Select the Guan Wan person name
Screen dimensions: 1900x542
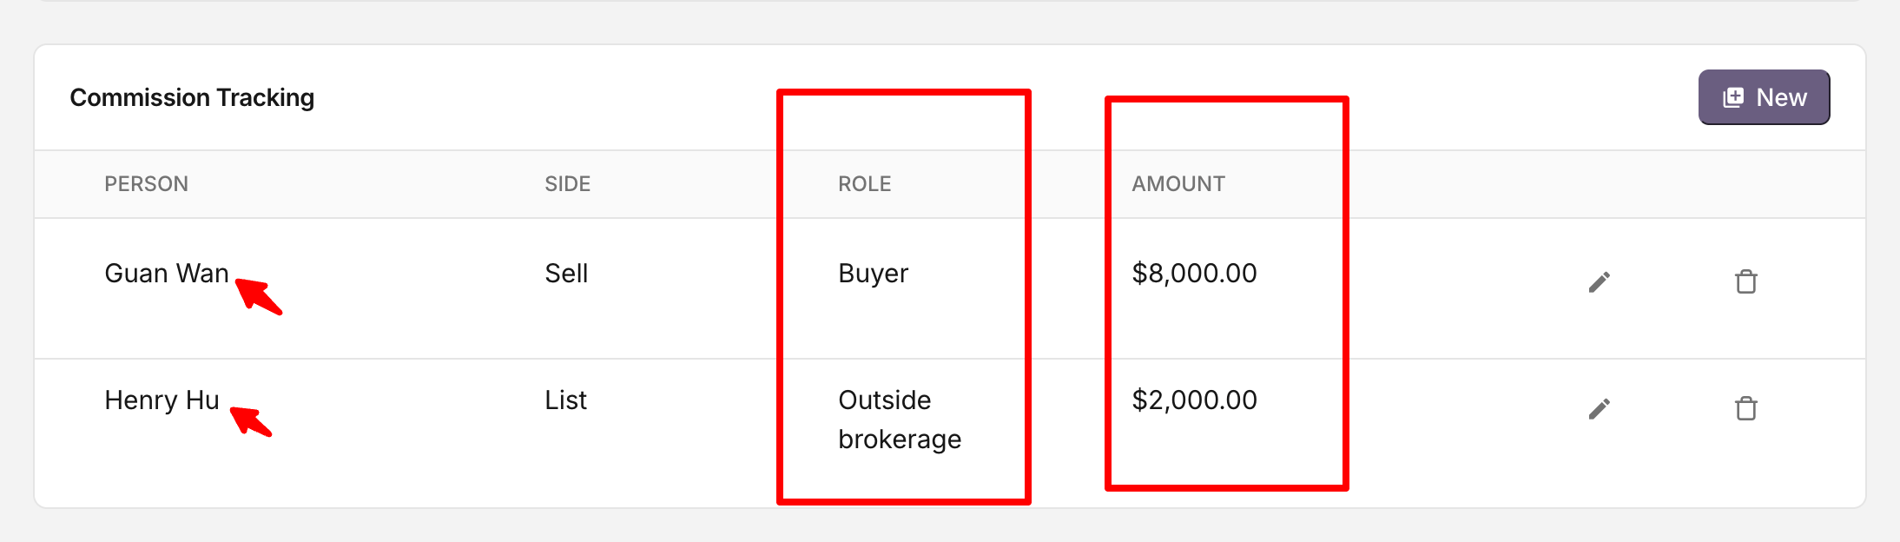pos(166,274)
